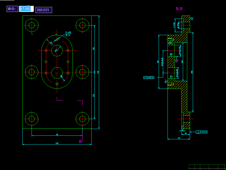Screen dimensions: 226x170
Task: Click the 360.015 dynamic input field
Action: coord(44,10)
